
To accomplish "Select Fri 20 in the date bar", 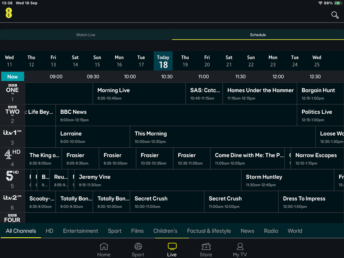I will coord(207,61).
